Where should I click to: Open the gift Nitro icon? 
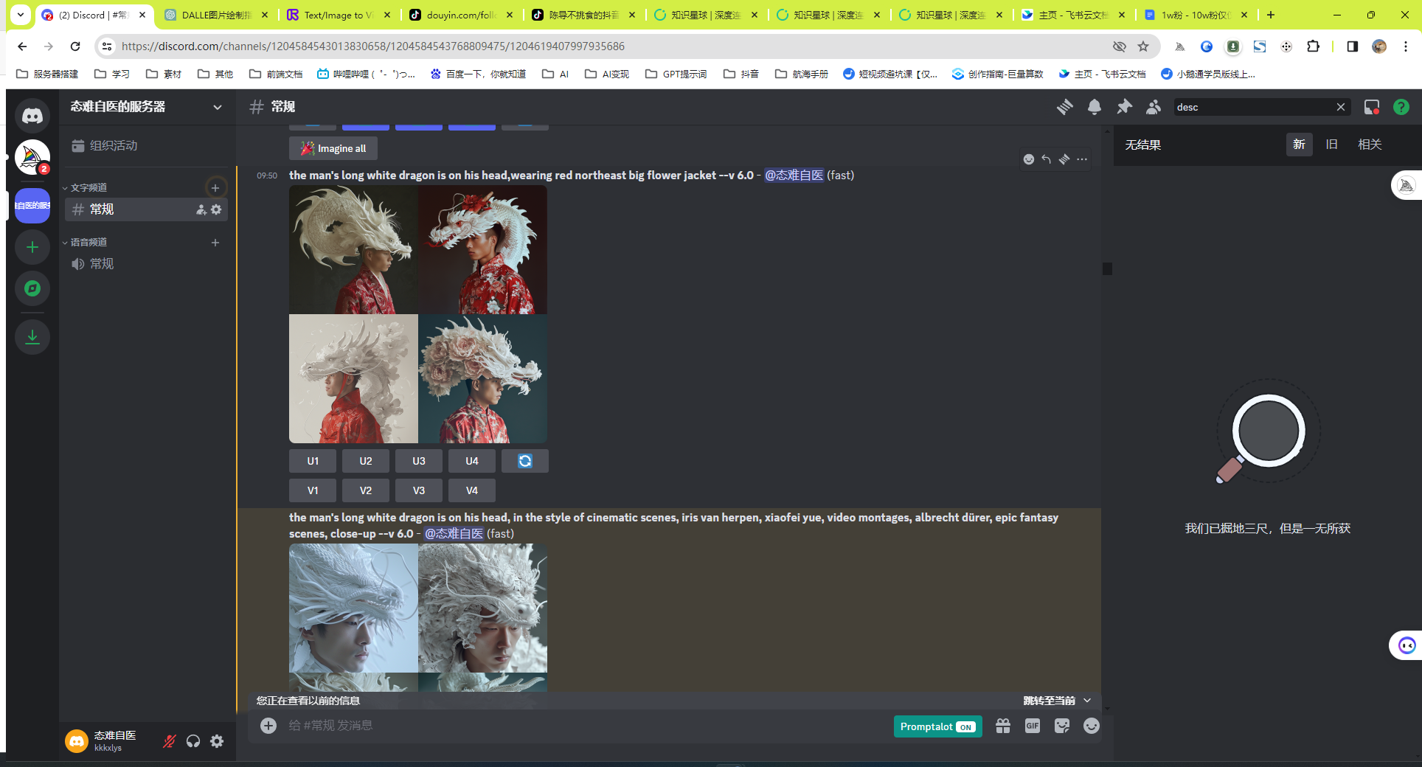(1003, 726)
